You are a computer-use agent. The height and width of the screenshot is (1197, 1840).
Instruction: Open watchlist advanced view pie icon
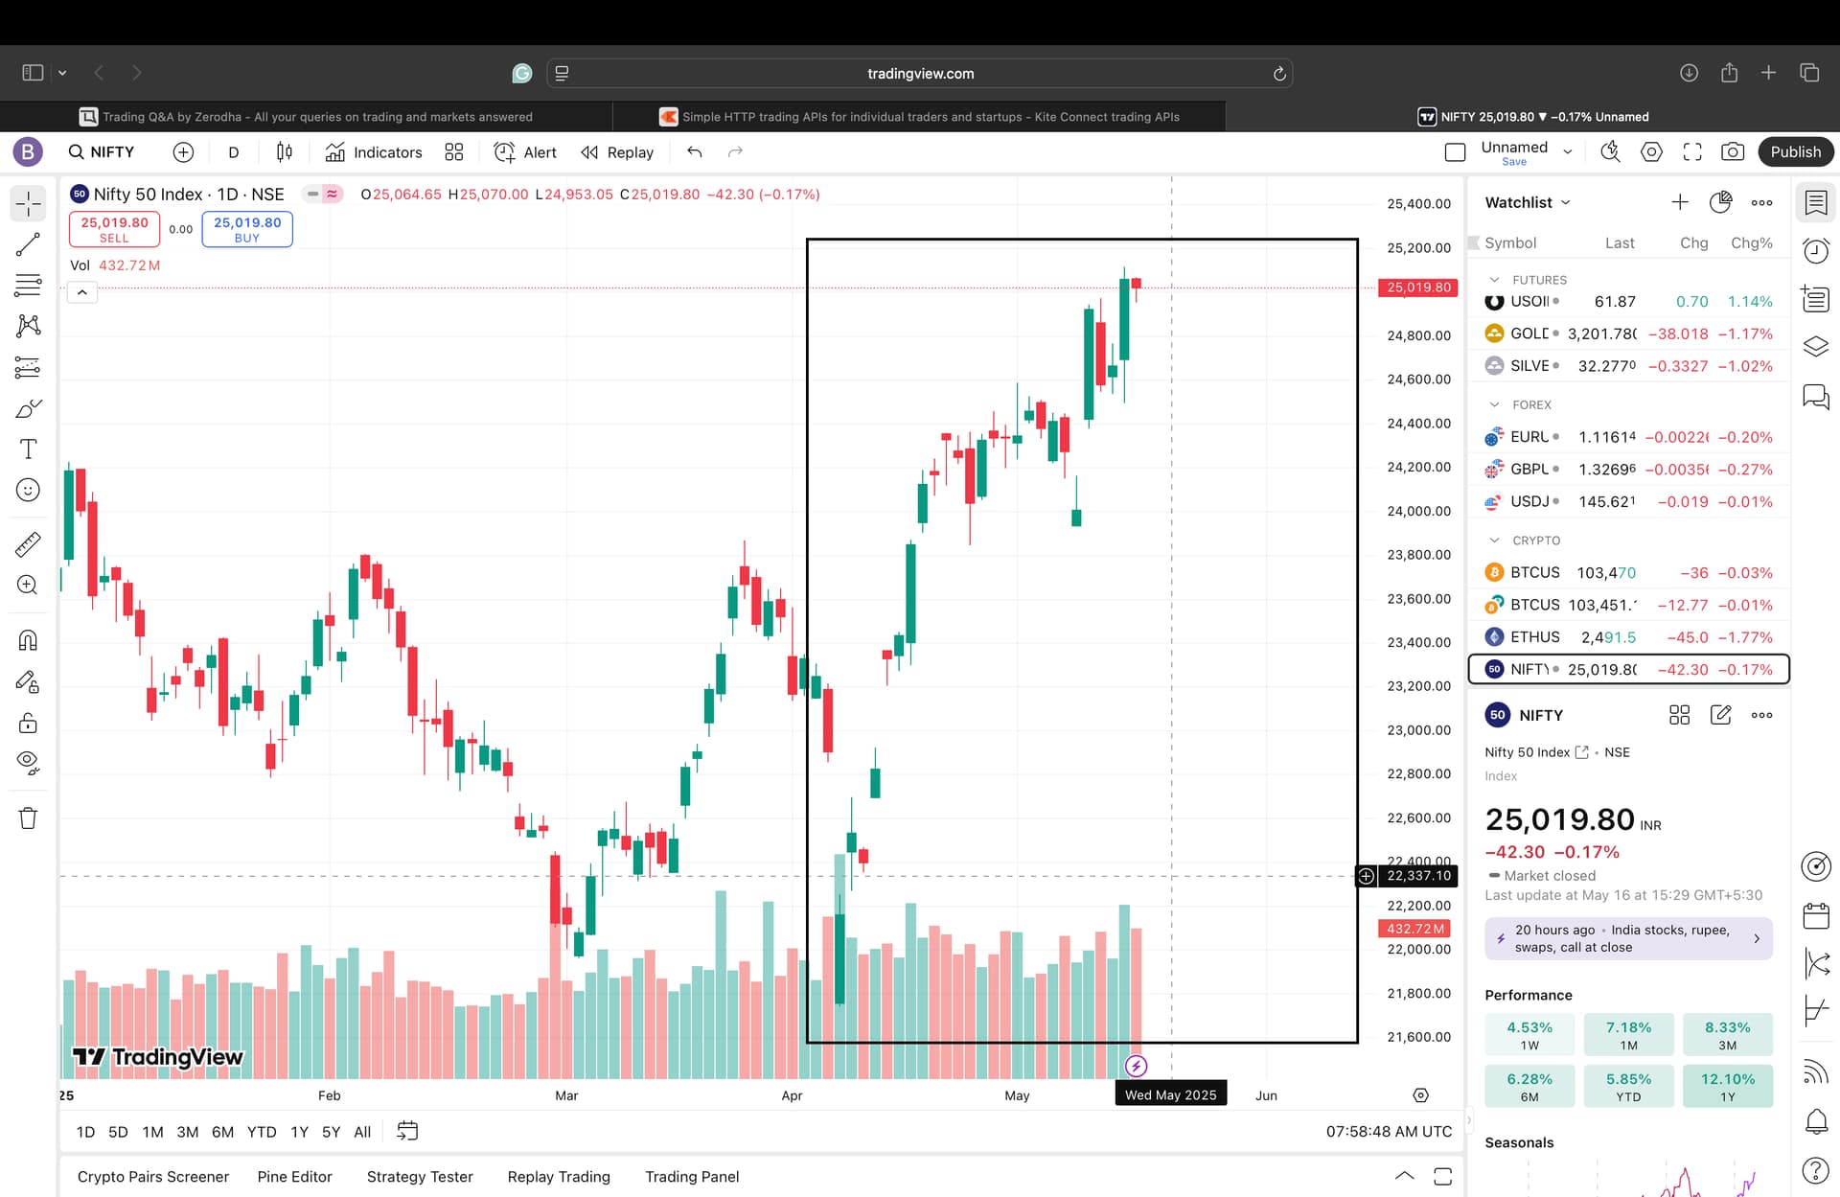(x=1721, y=202)
